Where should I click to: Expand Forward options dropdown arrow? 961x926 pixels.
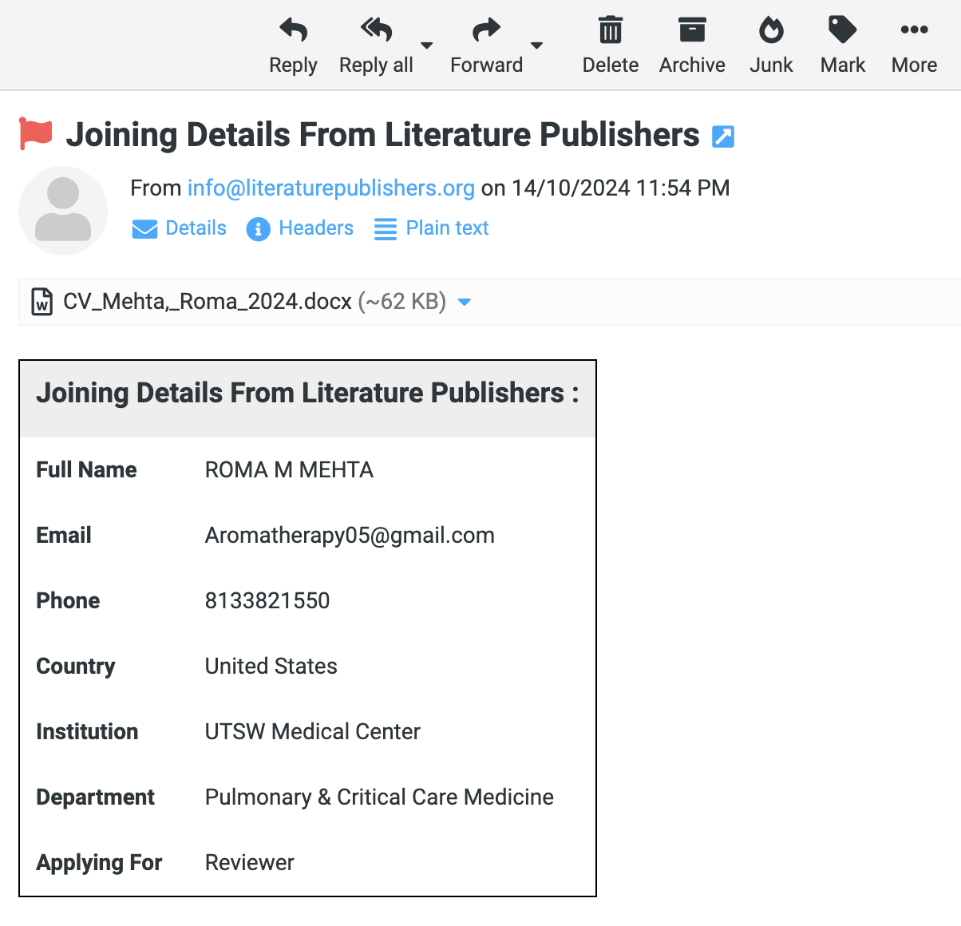pos(537,46)
